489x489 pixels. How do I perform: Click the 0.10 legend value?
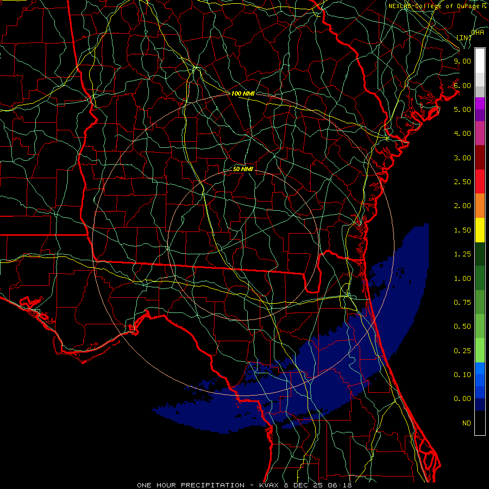[462, 375]
